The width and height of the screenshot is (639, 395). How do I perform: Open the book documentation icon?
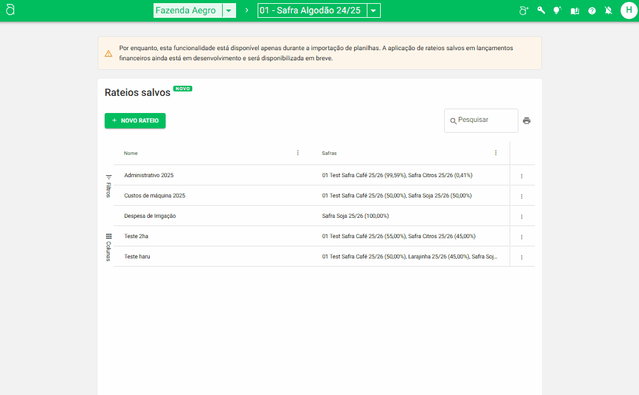(575, 11)
